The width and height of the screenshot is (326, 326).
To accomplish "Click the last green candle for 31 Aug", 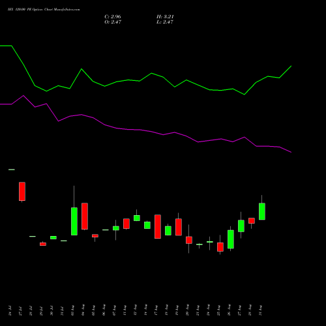I will (262, 211).
